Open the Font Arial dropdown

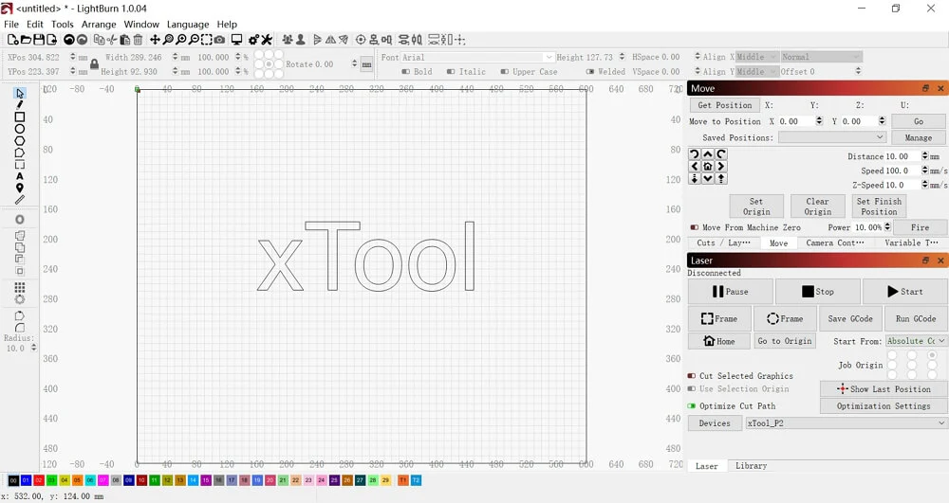(x=477, y=58)
